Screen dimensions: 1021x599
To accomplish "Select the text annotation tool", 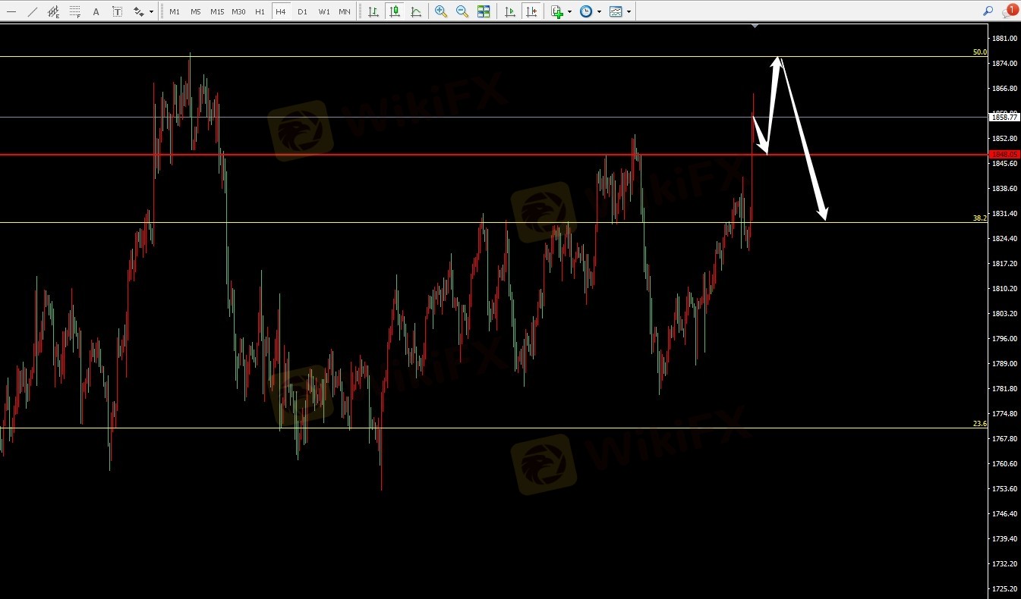I will 96,11.
